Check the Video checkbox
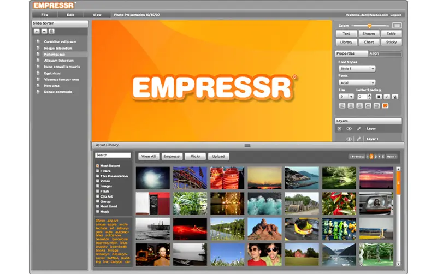Screen dimensions: 437x274 point(98,181)
